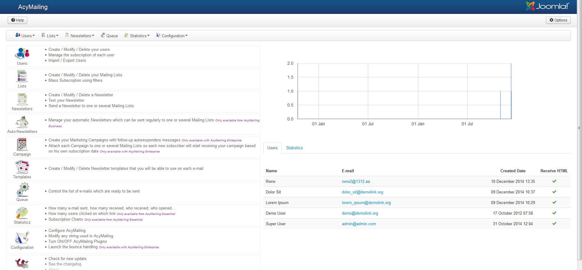Click the small Configuration icon in menu bar

pyautogui.click(x=158, y=35)
